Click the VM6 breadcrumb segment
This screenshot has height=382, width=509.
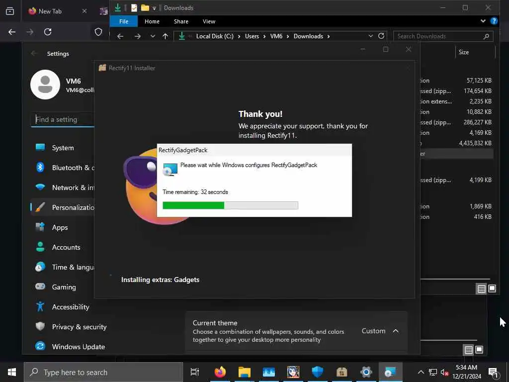[276, 36]
